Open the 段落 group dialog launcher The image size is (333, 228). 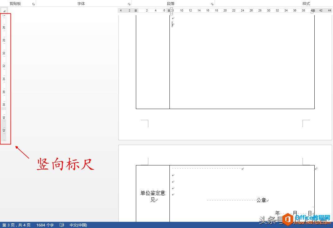[212, 4]
